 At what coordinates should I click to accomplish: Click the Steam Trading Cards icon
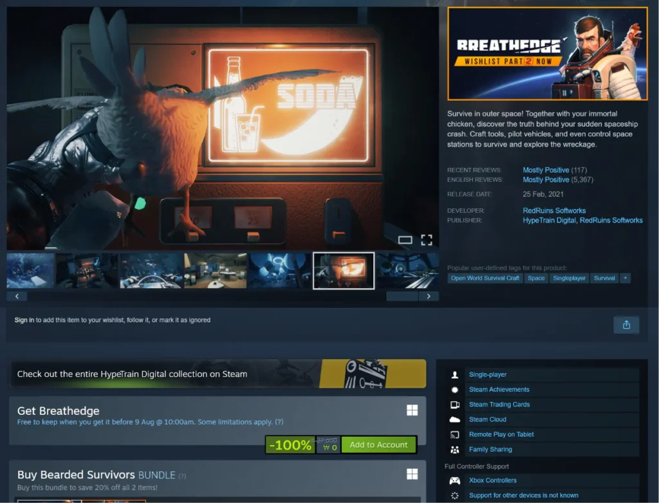(455, 405)
